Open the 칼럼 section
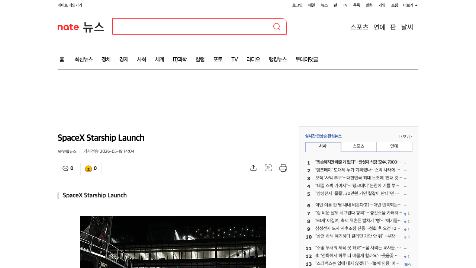476x268 pixels. (200, 59)
